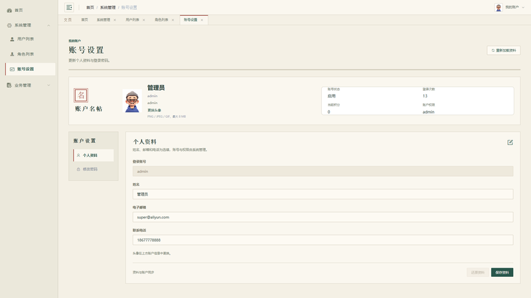The height and width of the screenshot is (298, 531).
Task: Click the 个人资料 section heading
Action: coord(145,142)
